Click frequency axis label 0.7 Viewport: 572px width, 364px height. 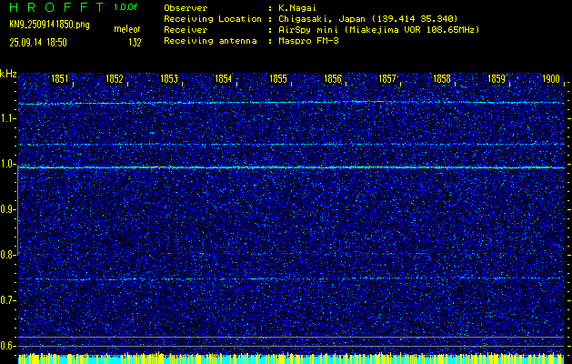pyautogui.click(x=7, y=300)
